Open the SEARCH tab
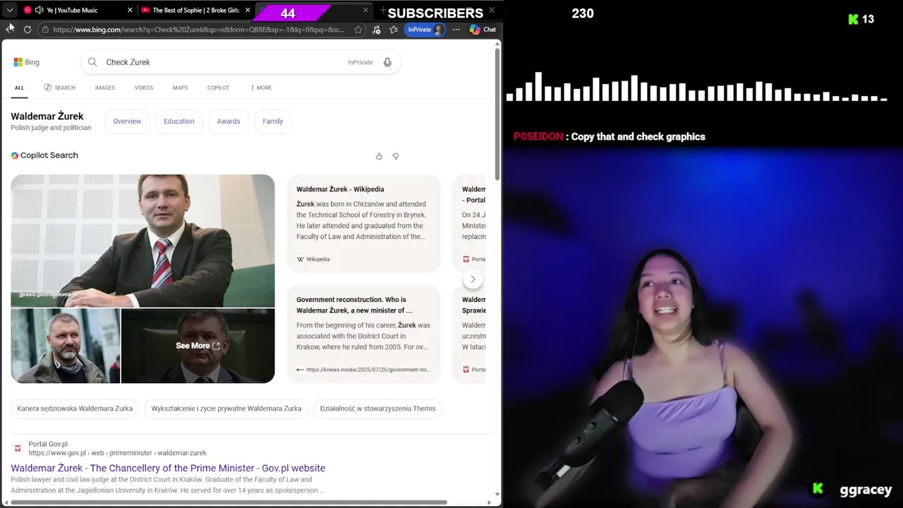 59,87
